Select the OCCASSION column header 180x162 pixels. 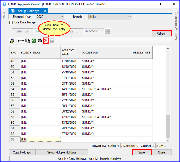(106, 53)
